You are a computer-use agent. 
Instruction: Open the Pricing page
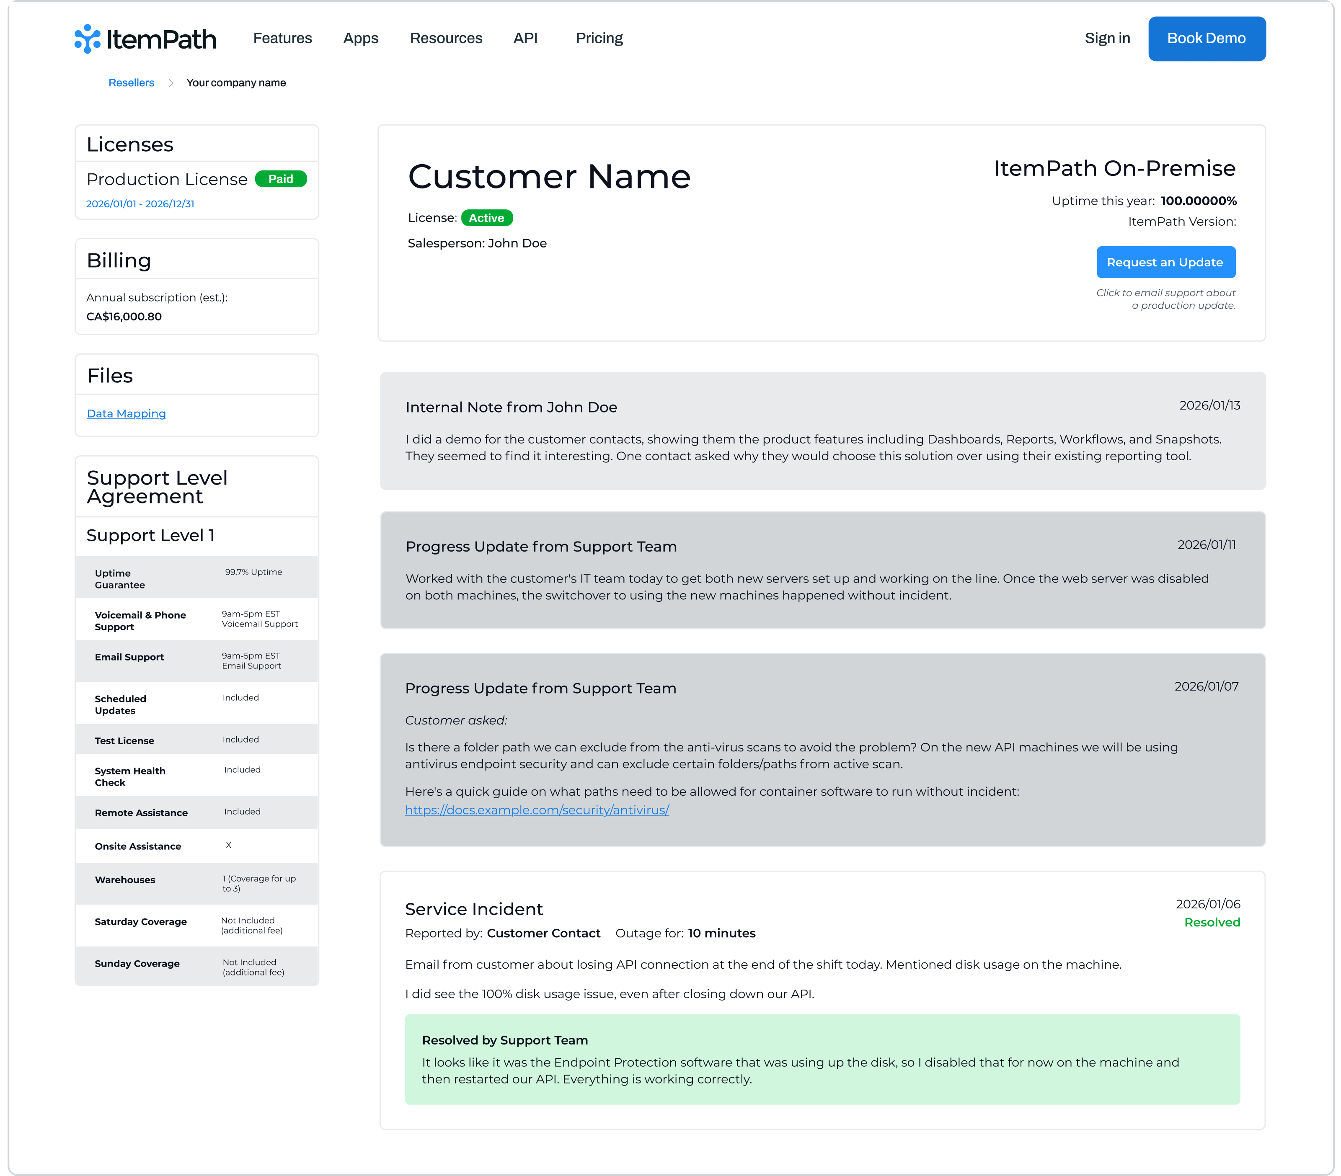coord(599,38)
